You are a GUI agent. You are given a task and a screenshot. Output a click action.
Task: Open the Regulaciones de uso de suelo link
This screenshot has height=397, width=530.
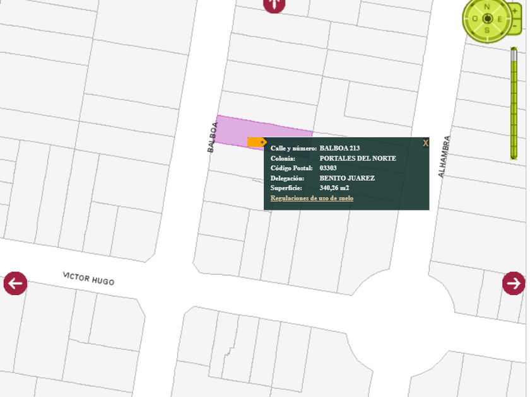312,198
